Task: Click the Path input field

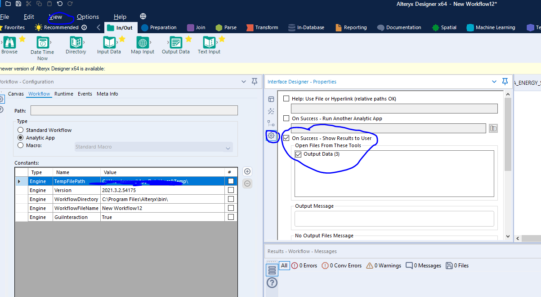Action: pos(134,110)
